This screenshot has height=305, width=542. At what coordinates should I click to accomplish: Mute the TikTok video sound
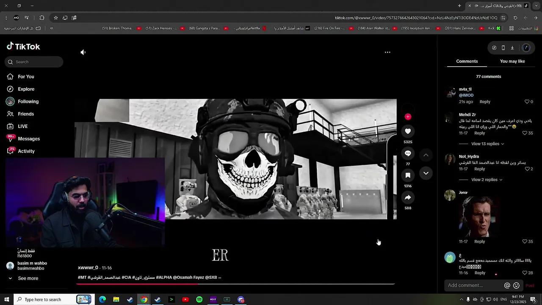point(83,53)
